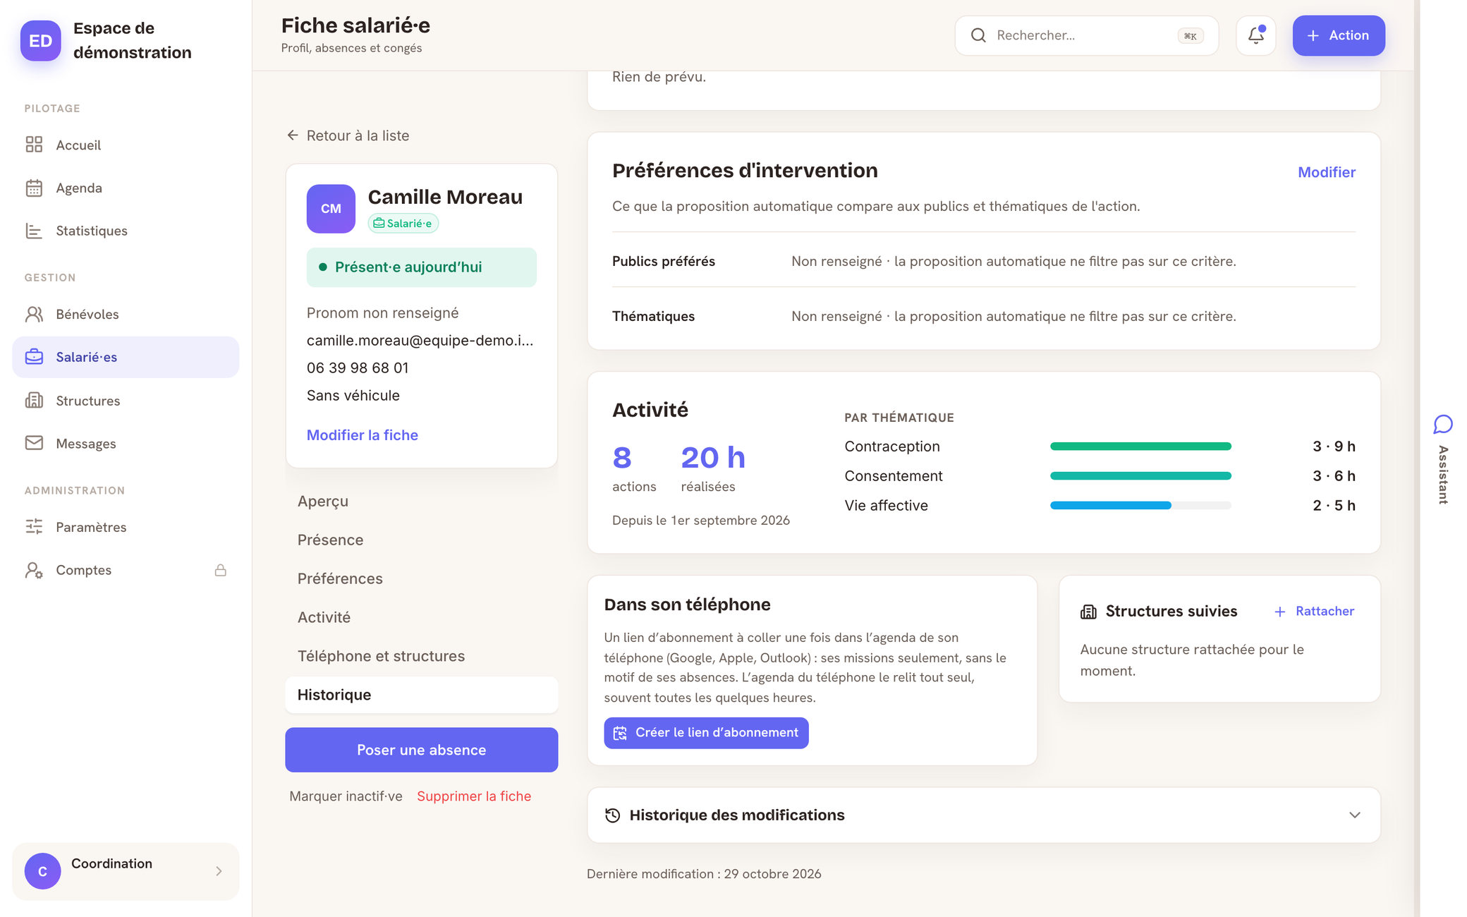Image resolution: width=1467 pixels, height=917 pixels.
Task: Click Supprimer la fiche
Action: coord(474,796)
